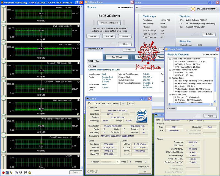Switch to the About tab in CPU-Z
220x176 pixels.
[131, 103]
